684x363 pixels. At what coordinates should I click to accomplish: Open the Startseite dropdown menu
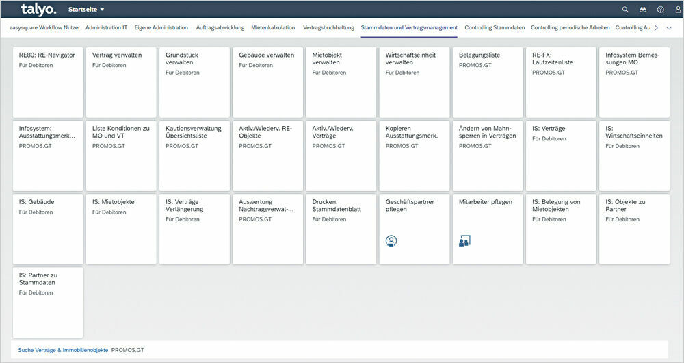pos(86,10)
